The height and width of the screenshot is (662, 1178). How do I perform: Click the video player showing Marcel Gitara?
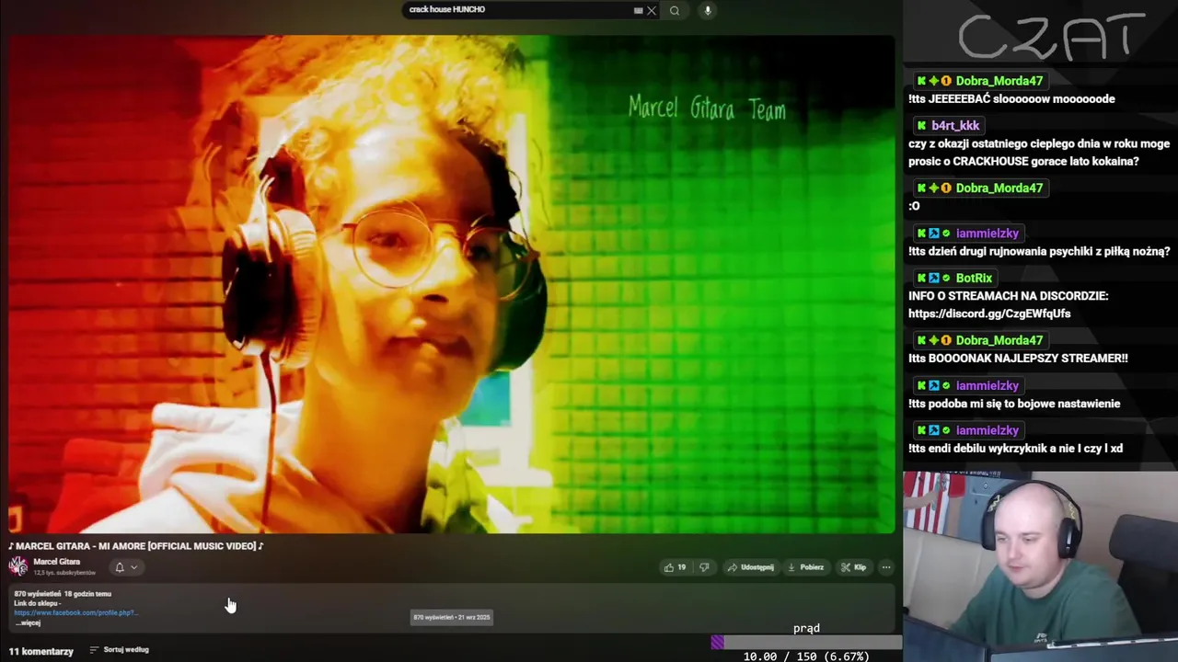451,284
